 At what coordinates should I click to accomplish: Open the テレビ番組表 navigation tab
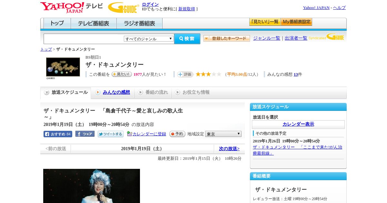[94, 24]
